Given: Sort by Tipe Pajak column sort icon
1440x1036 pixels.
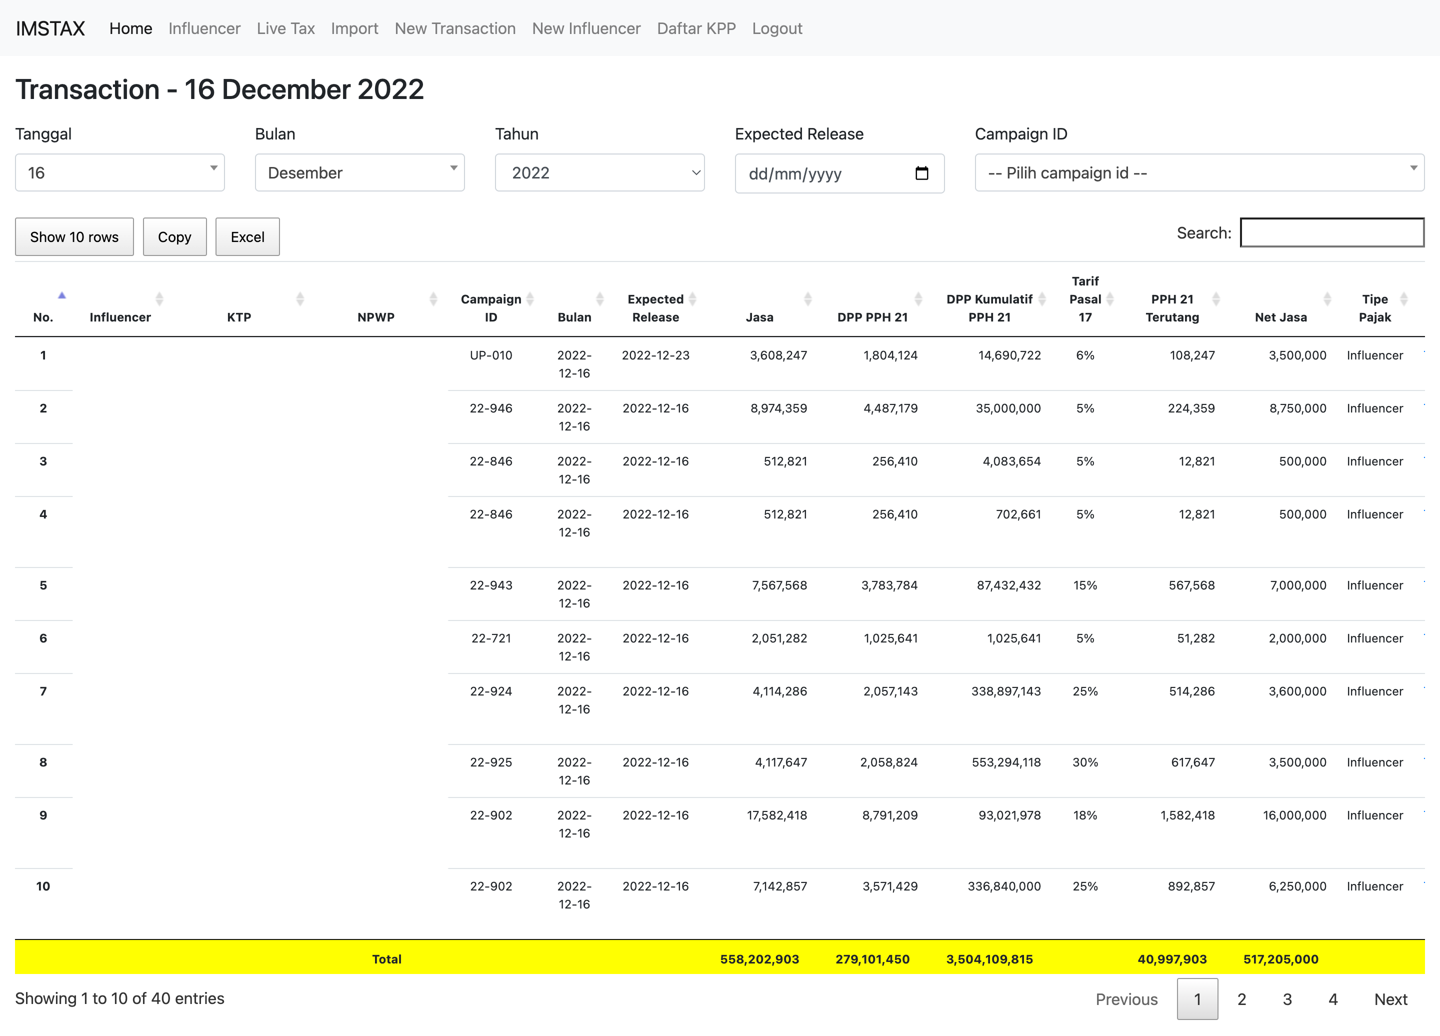Looking at the screenshot, I should (x=1404, y=299).
